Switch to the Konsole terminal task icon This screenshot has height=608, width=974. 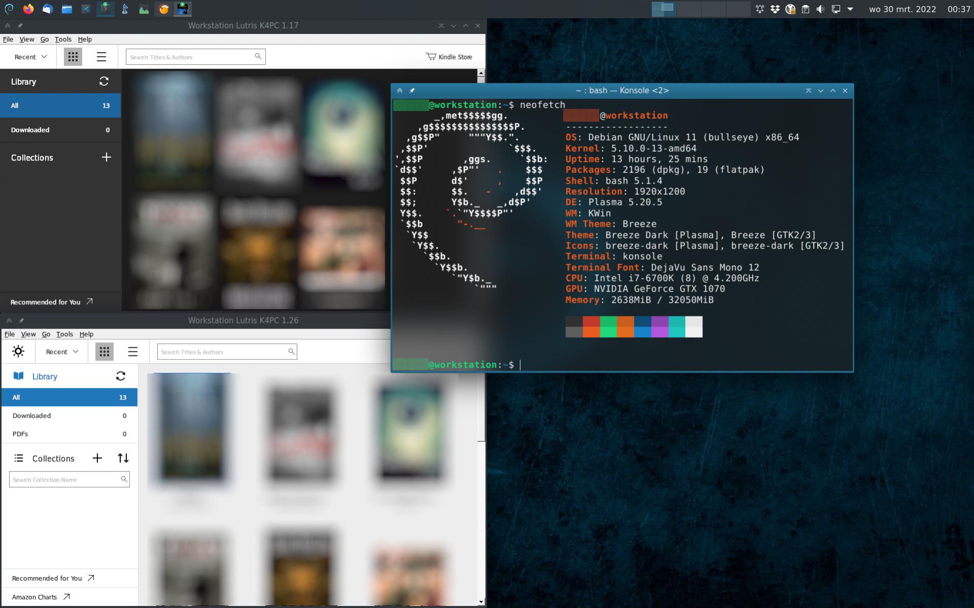pos(106,9)
